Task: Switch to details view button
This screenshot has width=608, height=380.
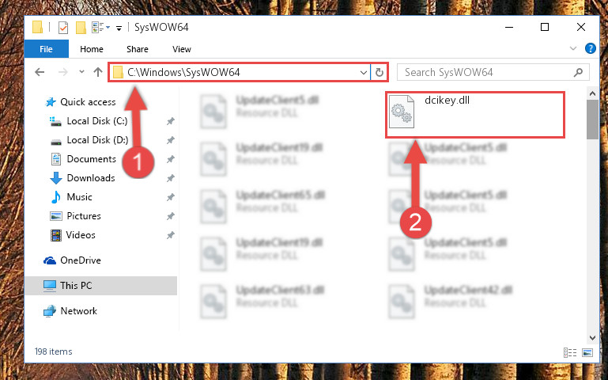Action: coord(569,352)
